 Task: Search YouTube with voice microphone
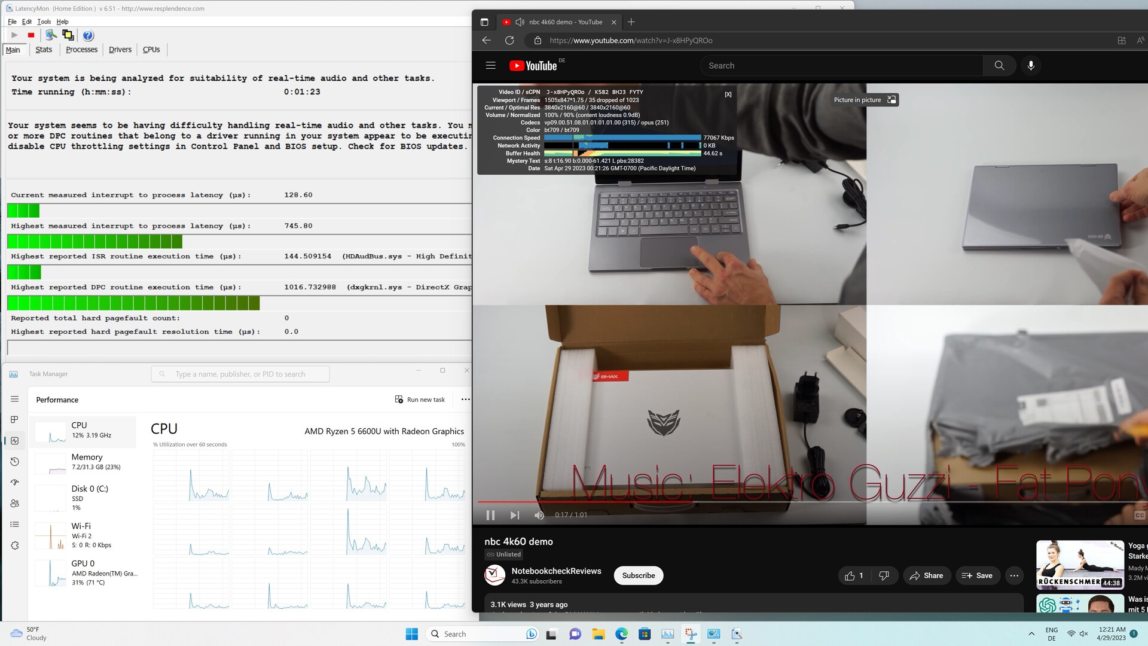click(x=1031, y=66)
